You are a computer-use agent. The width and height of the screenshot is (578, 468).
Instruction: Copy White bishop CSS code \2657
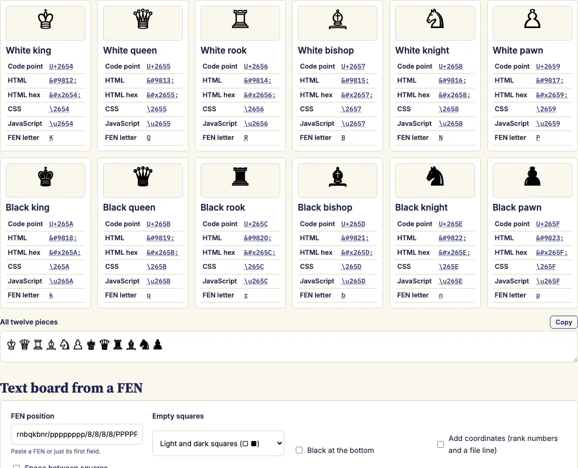351,109
